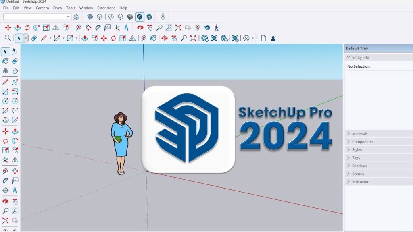This screenshot has width=413, height=232.
Task: Click the new document page icon
Action: pyautogui.click(x=263, y=38)
